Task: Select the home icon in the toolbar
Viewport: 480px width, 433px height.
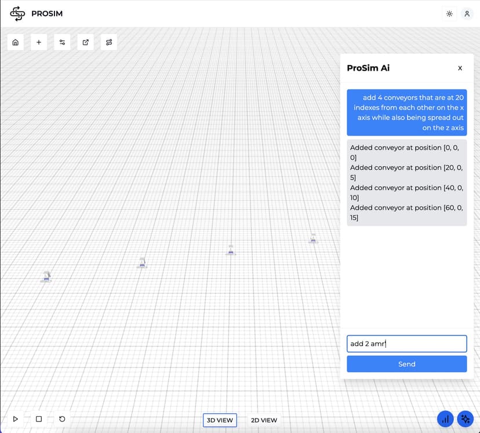Action: 15,42
